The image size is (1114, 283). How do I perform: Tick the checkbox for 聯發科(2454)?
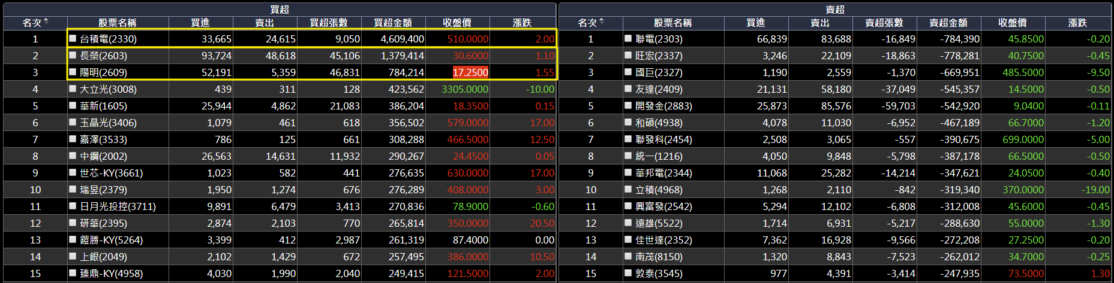tap(628, 139)
